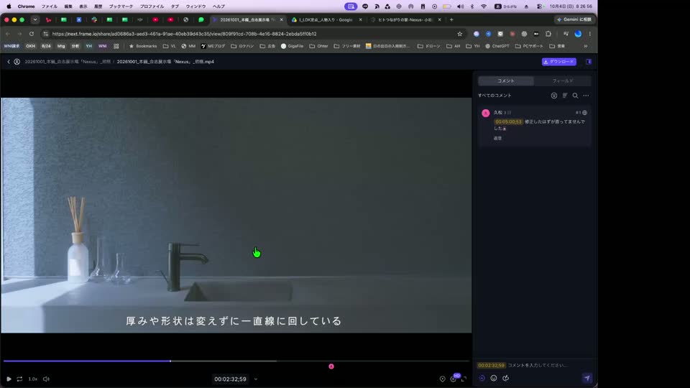
Task: Switch to the フィールド tab
Action: 562,81
